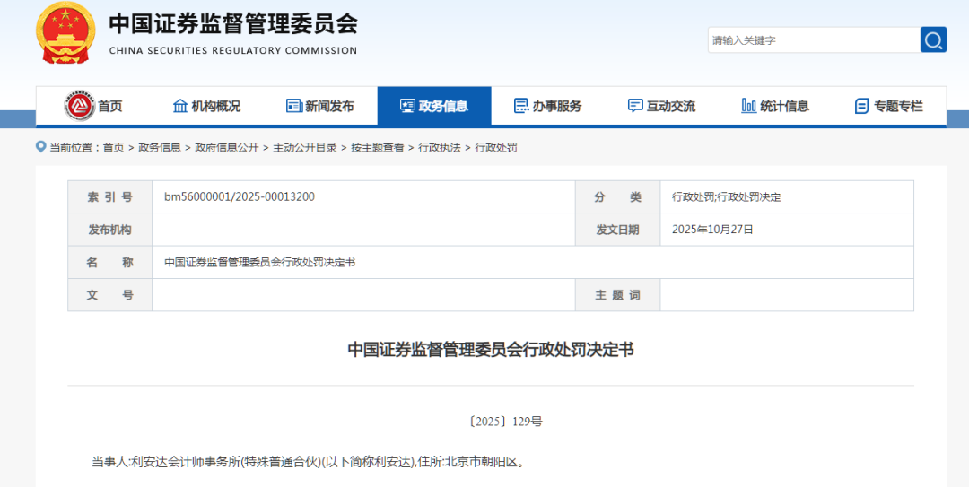Click 主动公开目录 breadcrumb link
969x487 pixels.
tap(305, 148)
